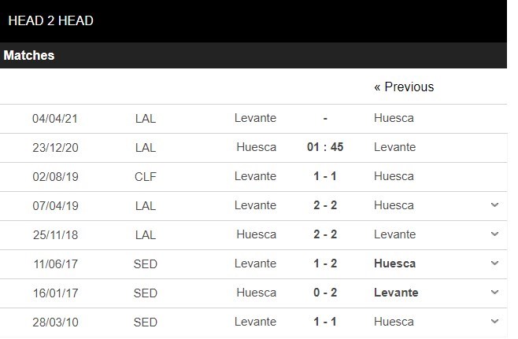Click CLF competition label on 02/08/19 row
This screenshot has width=518, height=339.
[x=146, y=176]
